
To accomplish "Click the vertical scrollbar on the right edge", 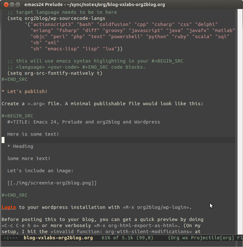I will tap(240, 122).
